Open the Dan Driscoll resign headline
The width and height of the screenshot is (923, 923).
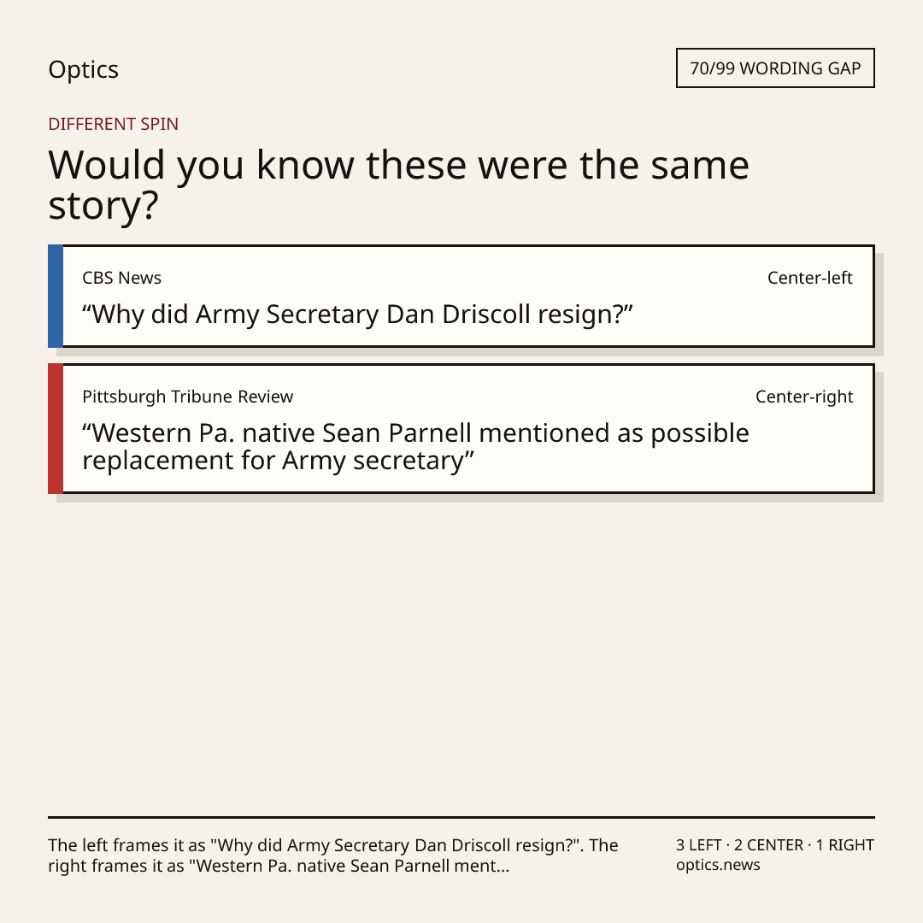[x=357, y=315]
